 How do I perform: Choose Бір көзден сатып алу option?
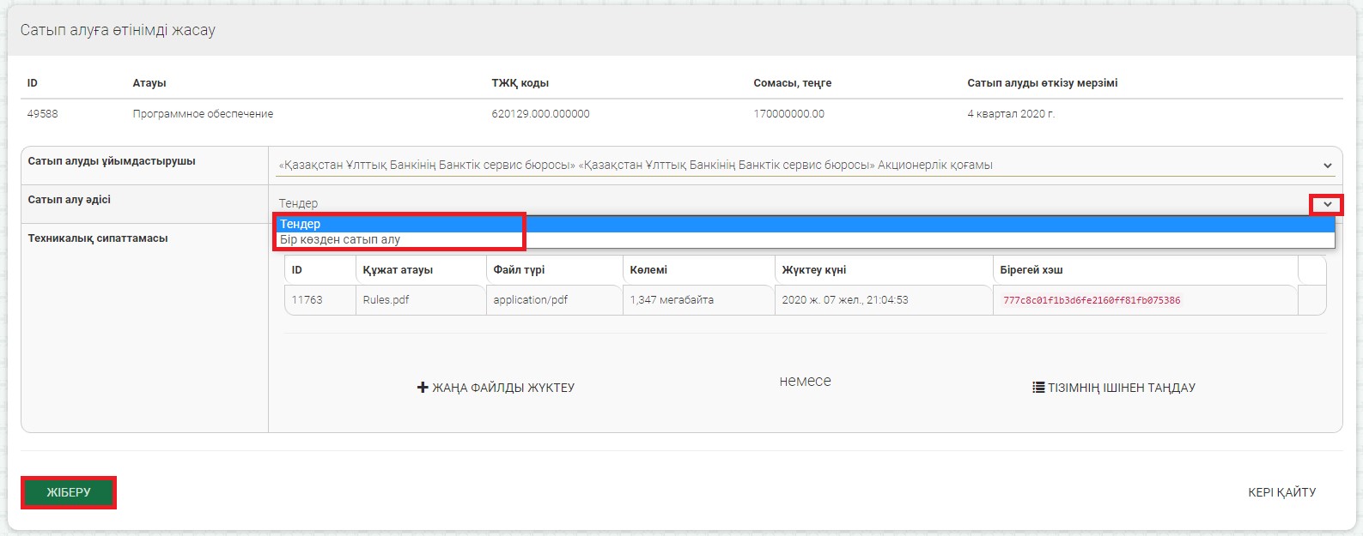(x=340, y=240)
